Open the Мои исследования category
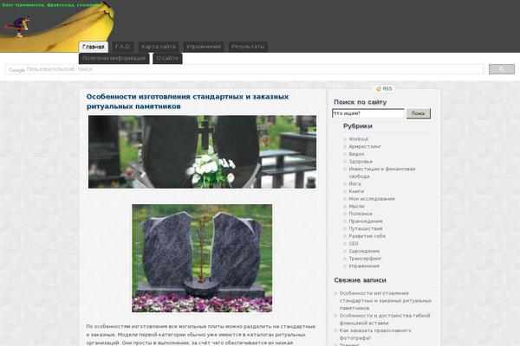The height and width of the screenshot is (346, 520). (372, 199)
